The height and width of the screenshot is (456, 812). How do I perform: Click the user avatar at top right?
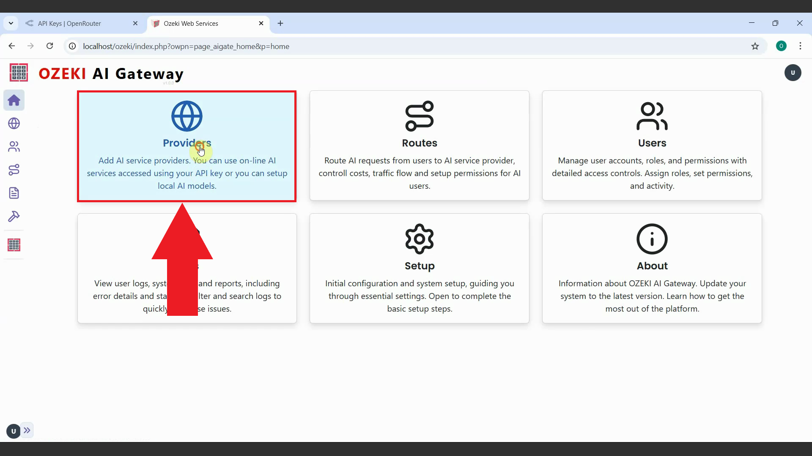(x=793, y=73)
